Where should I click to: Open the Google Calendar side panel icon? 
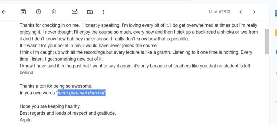coord(276,13)
